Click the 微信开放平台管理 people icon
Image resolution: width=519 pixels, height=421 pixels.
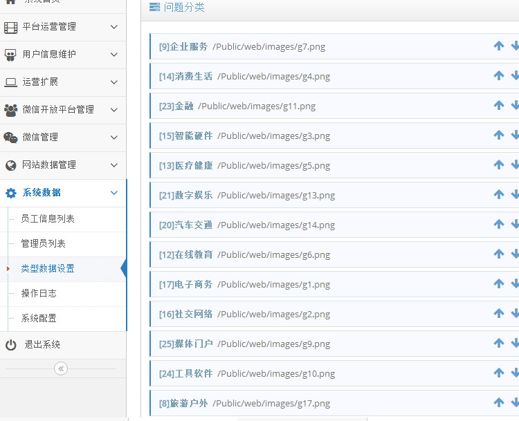click(10, 110)
